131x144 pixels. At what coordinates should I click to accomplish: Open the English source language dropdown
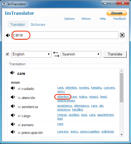pos(31,54)
